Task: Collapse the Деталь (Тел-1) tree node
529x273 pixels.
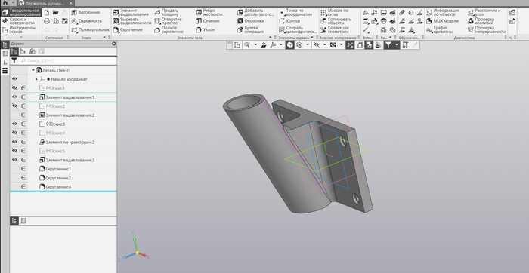Action: pyautogui.click(x=33, y=70)
